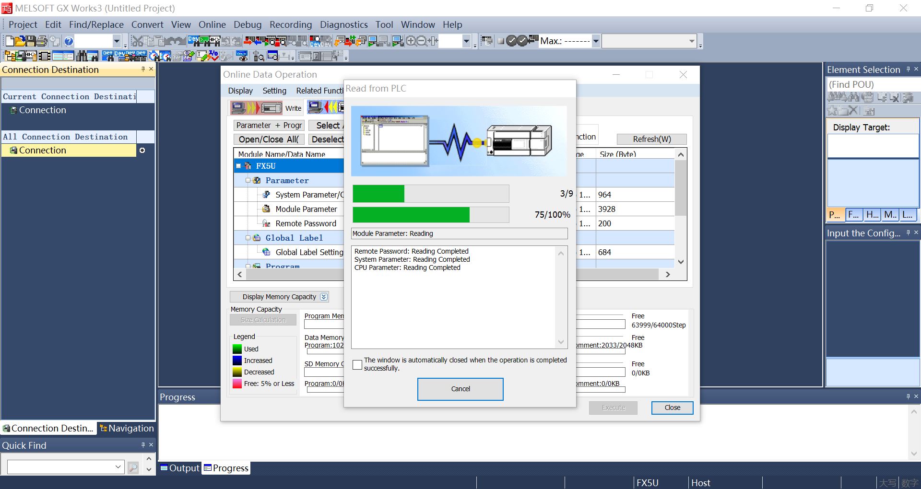
Task: Open the Quick Find combo box dropdown
Action: click(118, 467)
